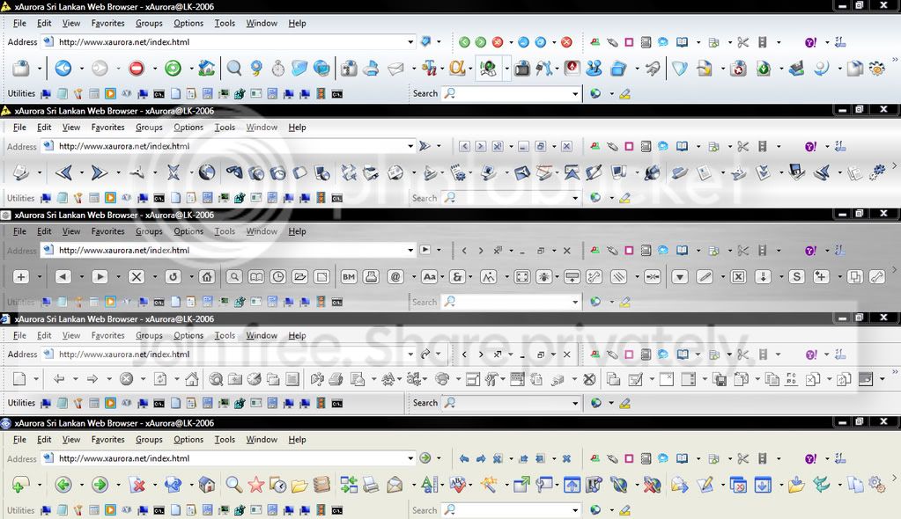The height and width of the screenshot is (519, 901).
Task: Click yellow folder icon in bottom window toolbar
Action: click(299, 485)
